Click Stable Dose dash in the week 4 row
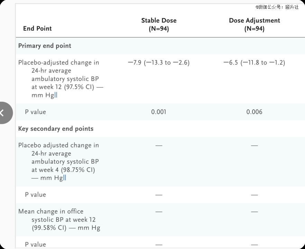The height and width of the screenshot is (249, 305). [159, 146]
